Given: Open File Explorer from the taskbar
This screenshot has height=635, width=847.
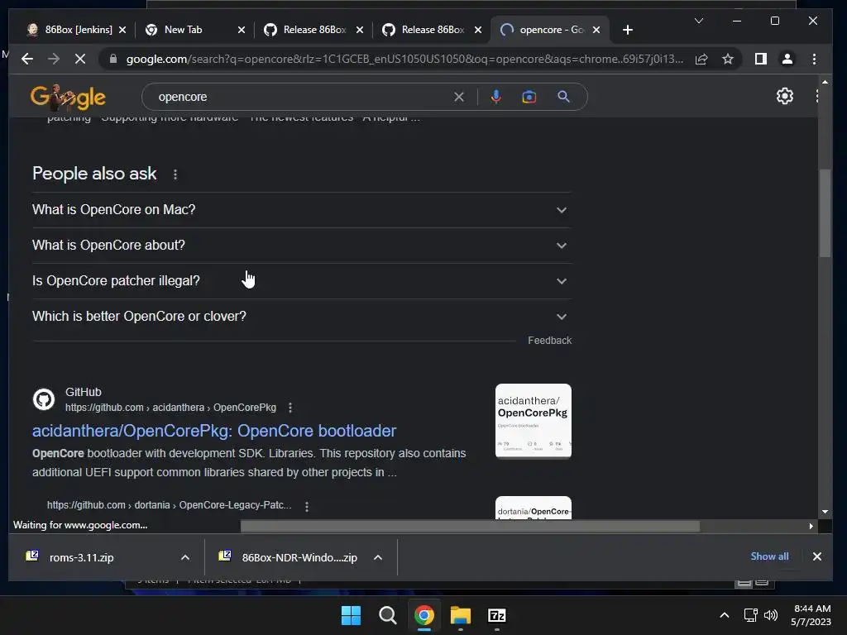Looking at the screenshot, I should [461, 615].
